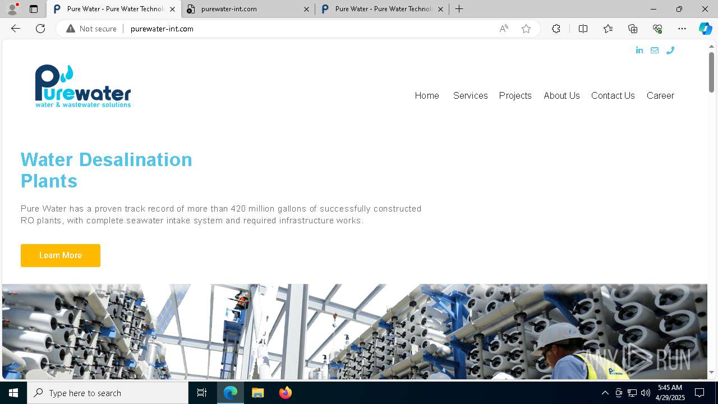This screenshot has height=404, width=718.
Task: Open Task View on taskbar
Action: pyautogui.click(x=202, y=393)
